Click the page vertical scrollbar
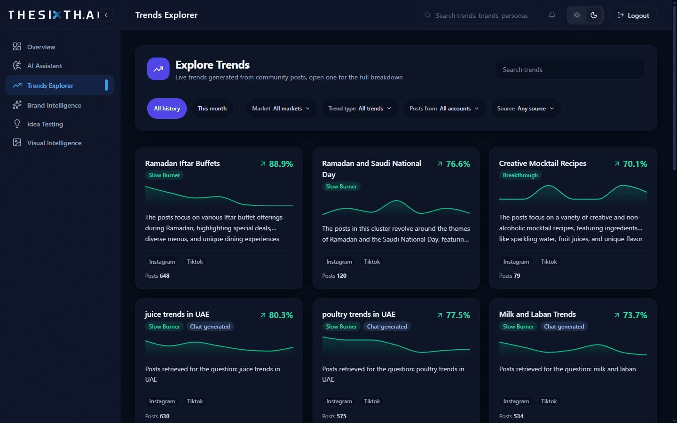Image resolution: width=677 pixels, height=423 pixels. pyautogui.click(x=675, y=87)
